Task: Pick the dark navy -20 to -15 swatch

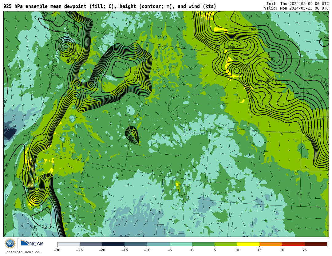Action: tap(113, 244)
